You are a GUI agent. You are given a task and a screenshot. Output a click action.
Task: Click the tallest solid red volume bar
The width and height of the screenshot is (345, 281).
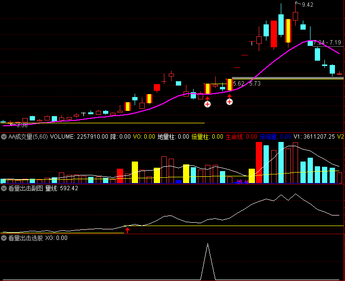click(259, 162)
